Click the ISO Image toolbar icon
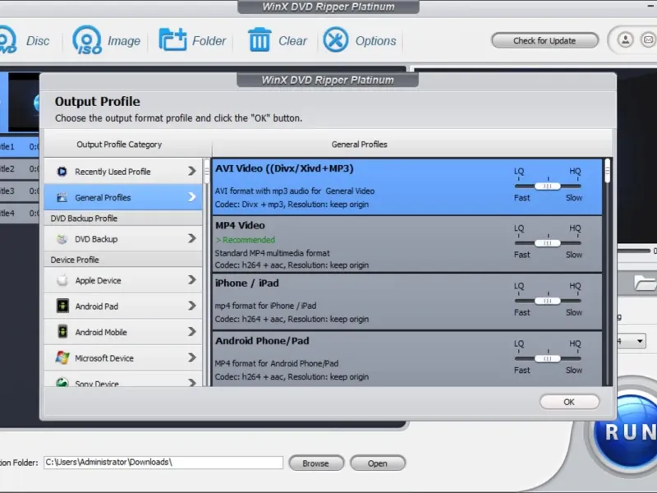 pos(87,40)
